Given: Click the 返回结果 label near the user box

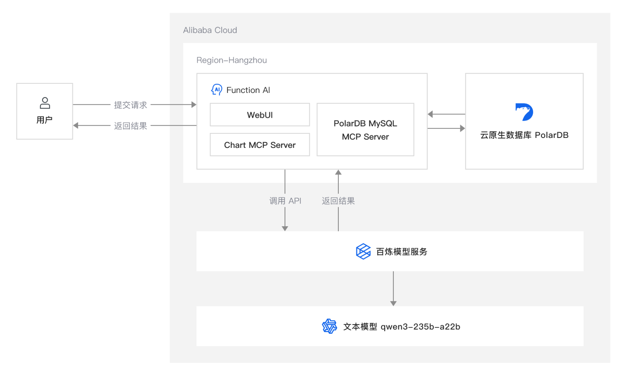Looking at the screenshot, I should [131, 126].
